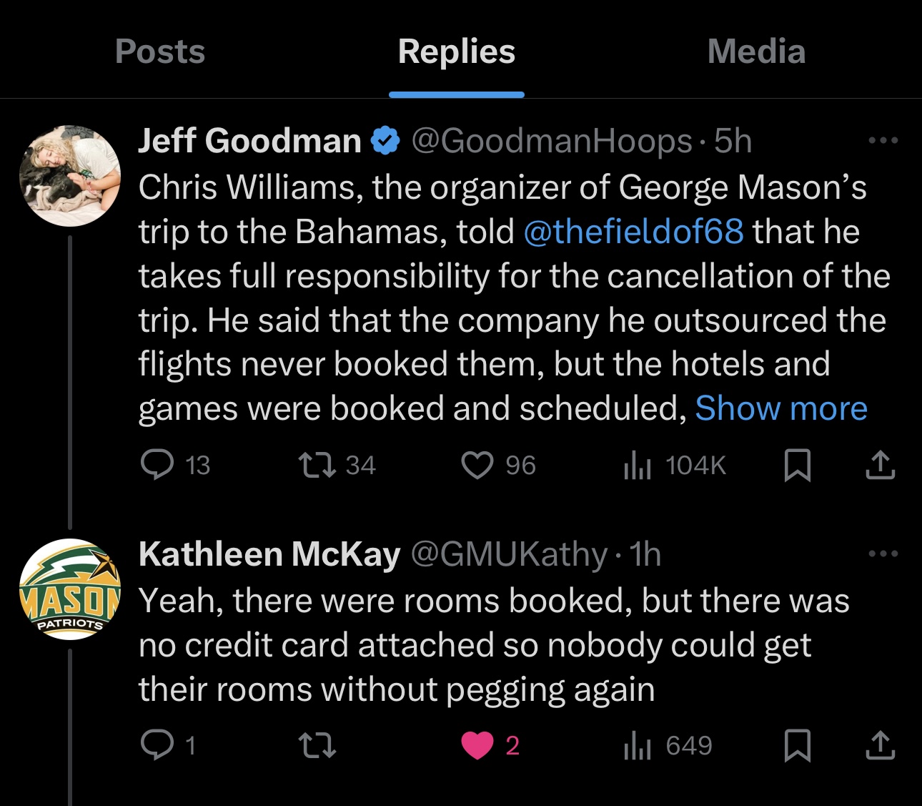This screenshot has height=806, width=922.
Task: Reply to Kathleen McKay's post
Action: tap(157, 745)
